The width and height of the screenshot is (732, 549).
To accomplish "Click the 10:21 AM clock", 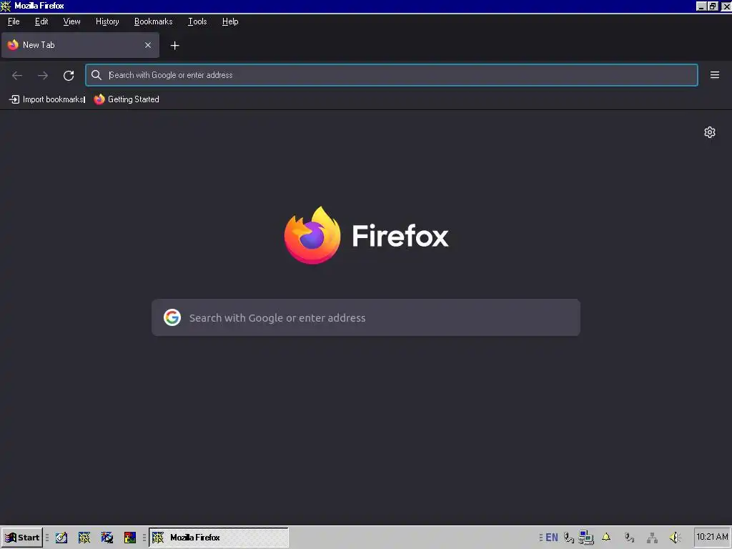I will (x=712, y=537).
